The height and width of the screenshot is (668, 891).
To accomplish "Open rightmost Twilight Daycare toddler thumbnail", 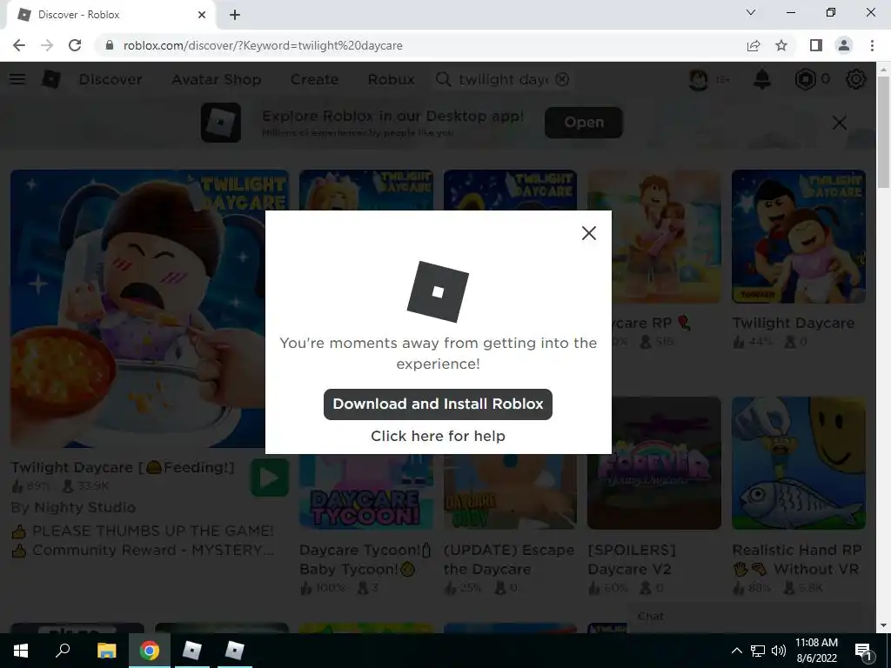I will (799, 237).
